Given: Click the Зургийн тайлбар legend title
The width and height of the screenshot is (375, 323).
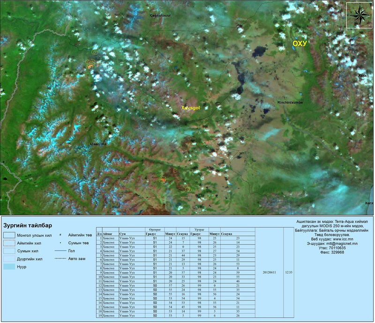Looking at the screenshot, I should click(27, 225).
